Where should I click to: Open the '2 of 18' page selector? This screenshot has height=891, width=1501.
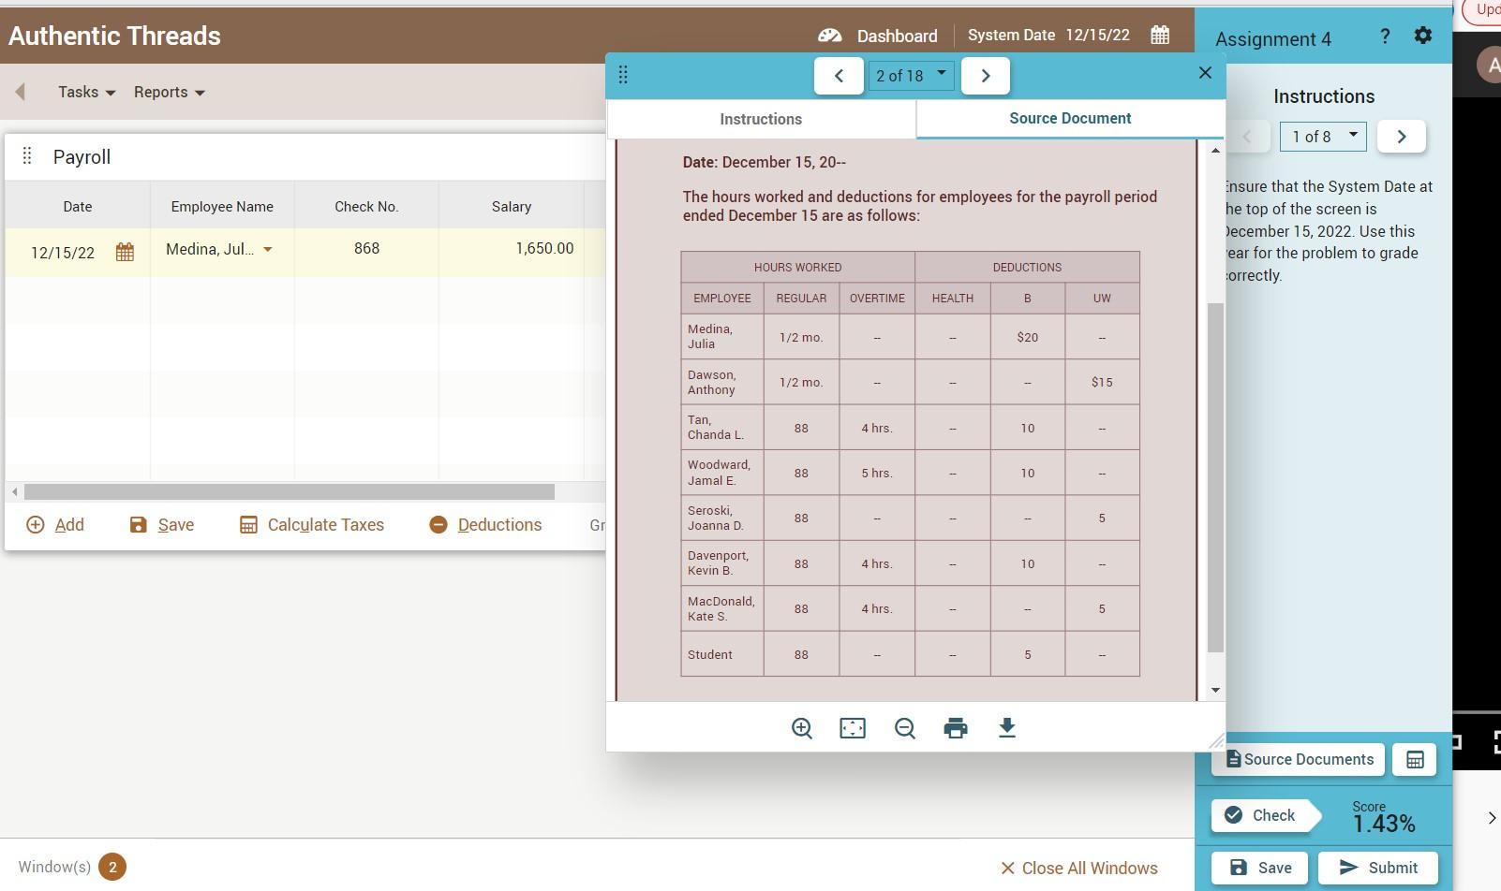tap(910, 75)
